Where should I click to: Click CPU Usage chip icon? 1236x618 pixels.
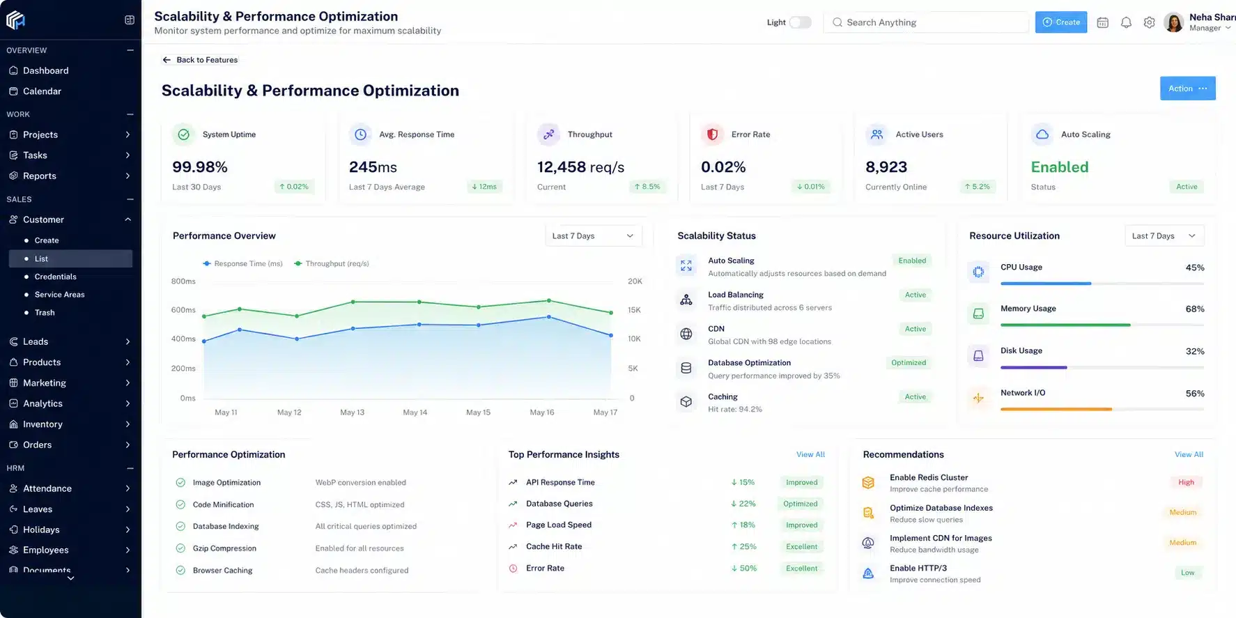(x=978, y=272)
